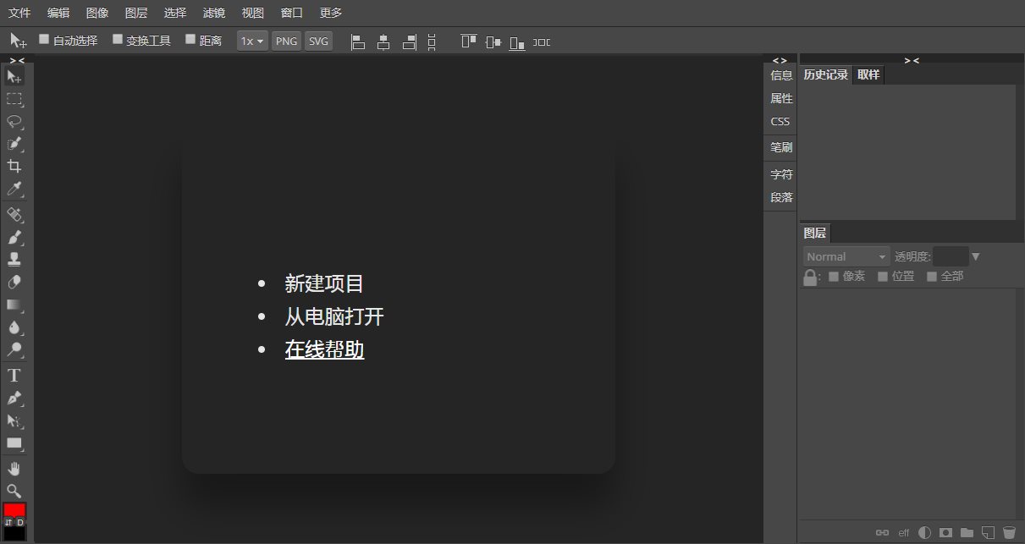Select the Clone Stamp tool

click(x=14, y=259)
